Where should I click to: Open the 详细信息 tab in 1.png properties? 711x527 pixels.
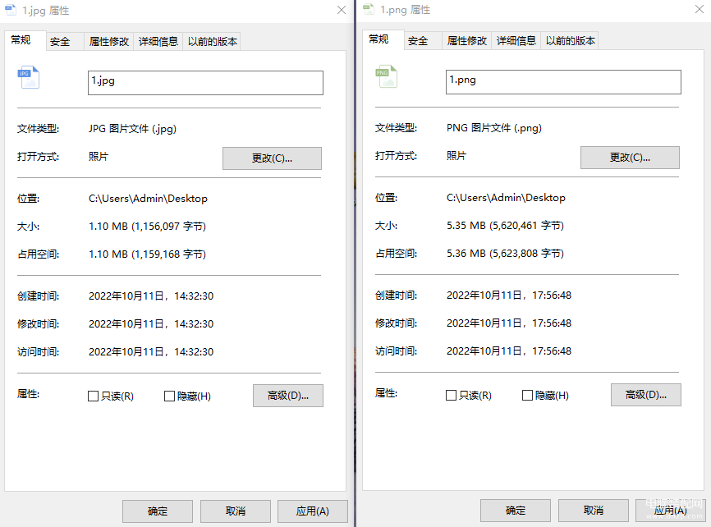(516, 41)
